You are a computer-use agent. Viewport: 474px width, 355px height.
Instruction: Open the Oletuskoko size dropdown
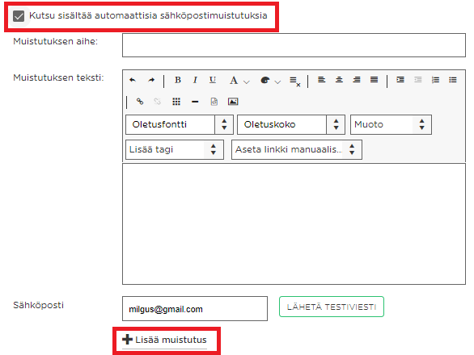pos(291,124)
